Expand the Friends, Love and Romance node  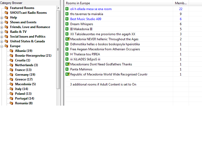pyautogui.click(x=2, y=27)
